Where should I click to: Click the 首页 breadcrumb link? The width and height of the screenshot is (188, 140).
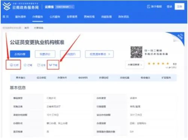[27, 28]
